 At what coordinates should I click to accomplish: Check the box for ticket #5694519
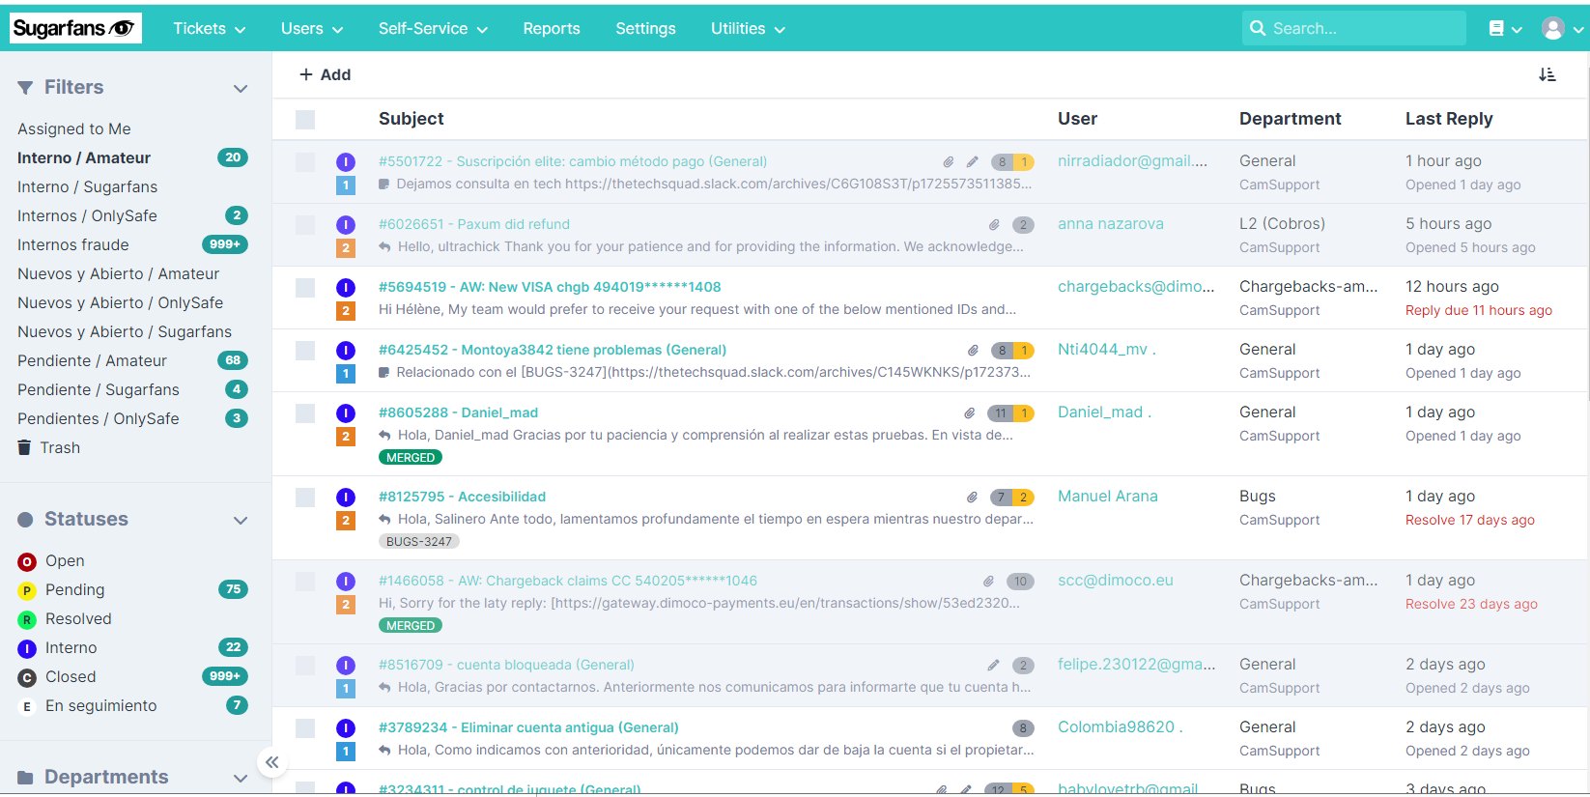click(x=305, y=288)
